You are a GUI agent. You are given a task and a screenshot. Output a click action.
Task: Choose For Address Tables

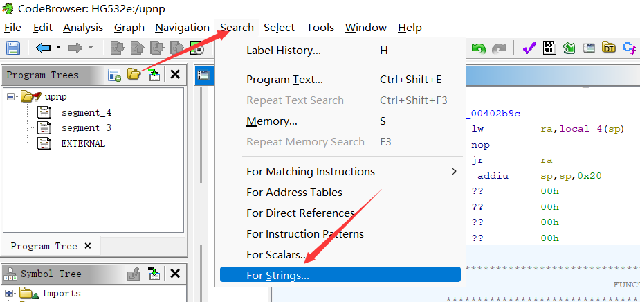(x=340, y=192)
